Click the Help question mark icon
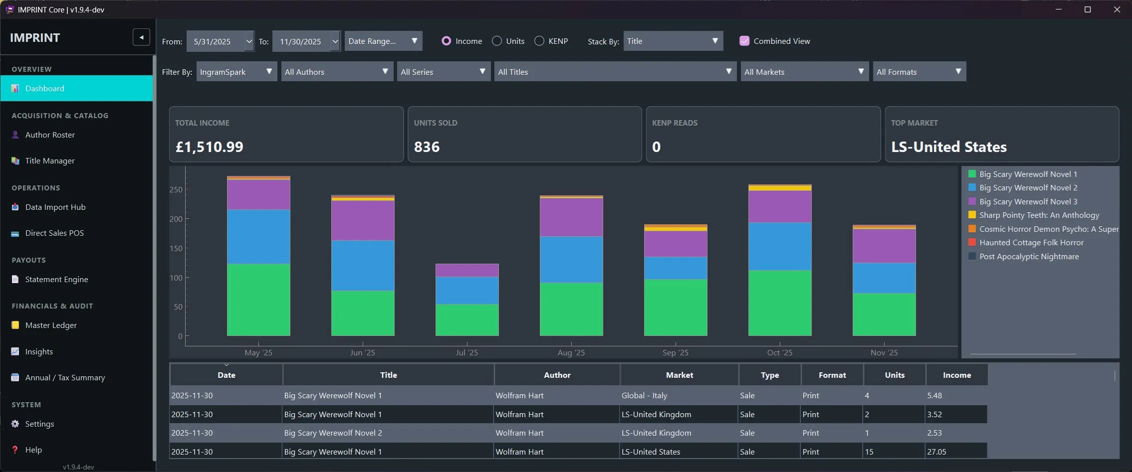The width and height of the screenshot is (1132, 472). 15,450
